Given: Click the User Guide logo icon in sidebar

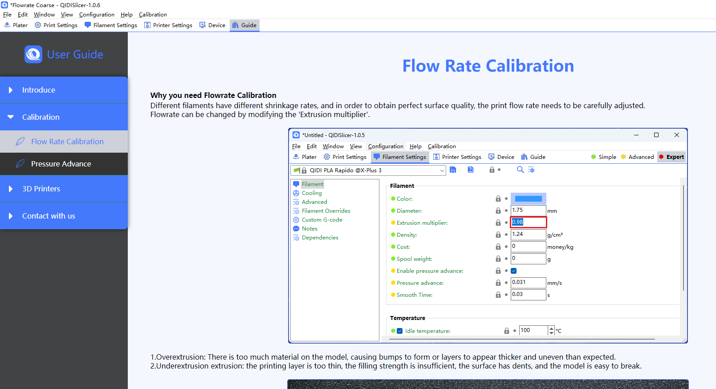Looking at the screenshot, I should (x=33, y=54).
